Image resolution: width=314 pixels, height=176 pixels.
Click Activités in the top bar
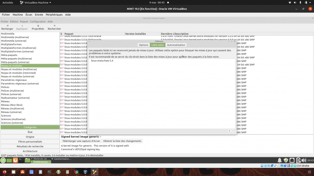coord(8,3)
